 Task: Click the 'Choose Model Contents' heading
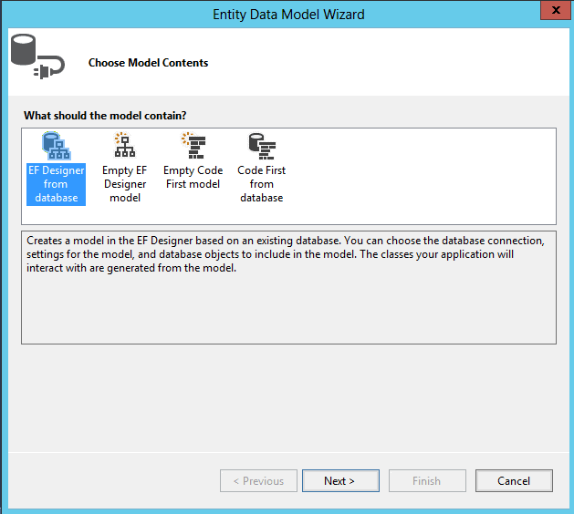click(148, 63)
